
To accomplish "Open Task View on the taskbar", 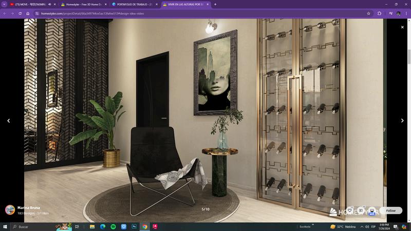I will pyautogui.click(x=77, y=227).
